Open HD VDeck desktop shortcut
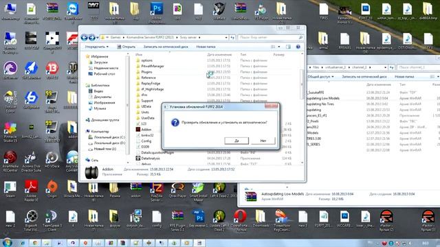Image resolution: width=440 pixels, height=247 pixels. point(52,160)
